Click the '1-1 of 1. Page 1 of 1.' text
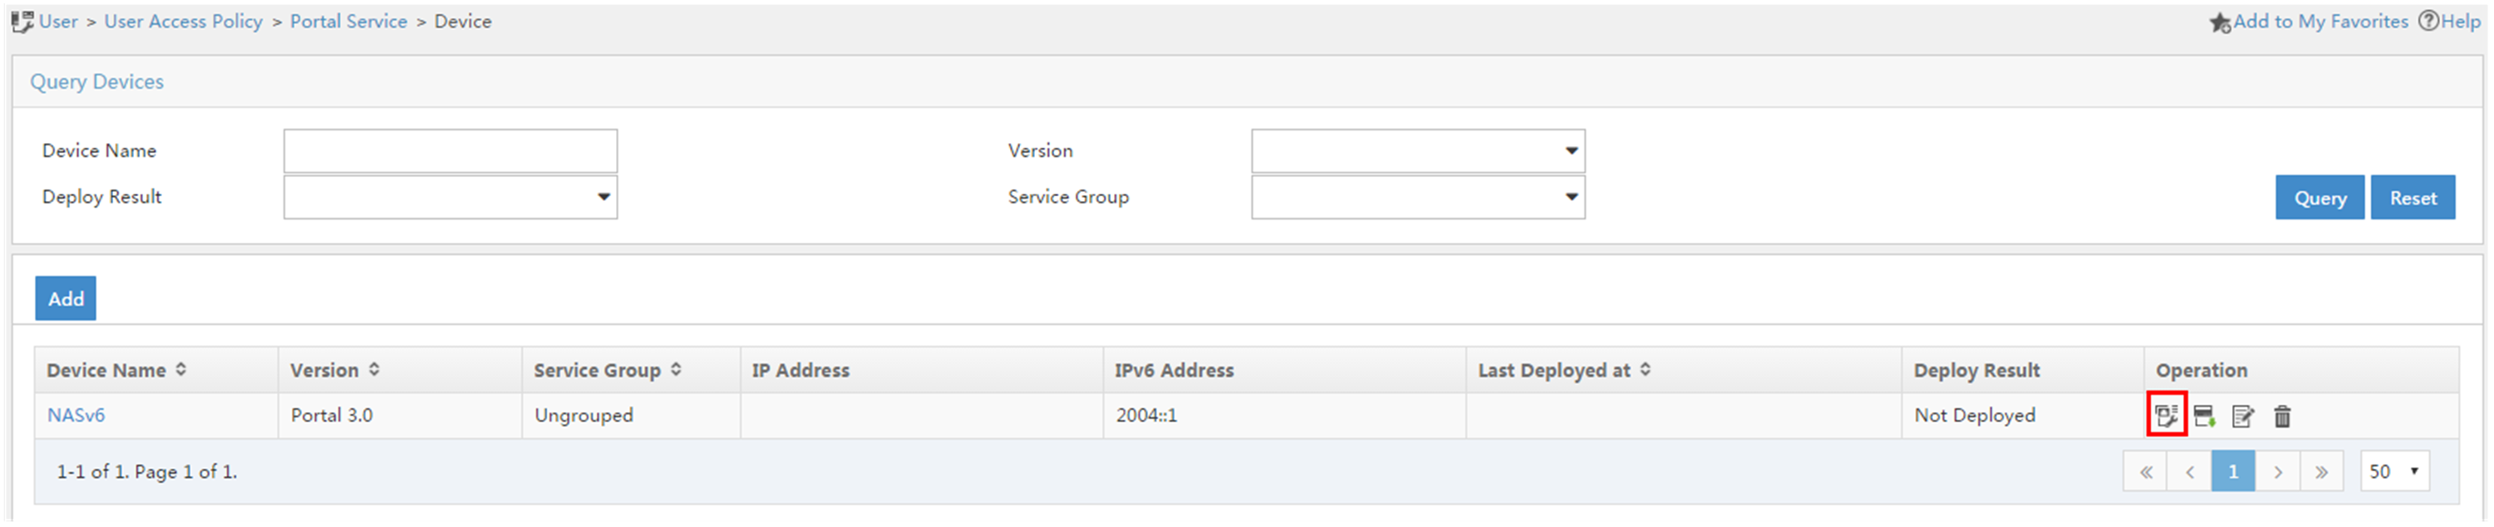Screen dimensions: 2494x527 click(147, 472)
